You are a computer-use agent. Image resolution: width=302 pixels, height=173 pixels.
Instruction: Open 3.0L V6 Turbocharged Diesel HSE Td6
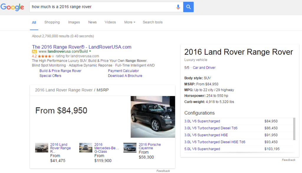tap(215, 142)
